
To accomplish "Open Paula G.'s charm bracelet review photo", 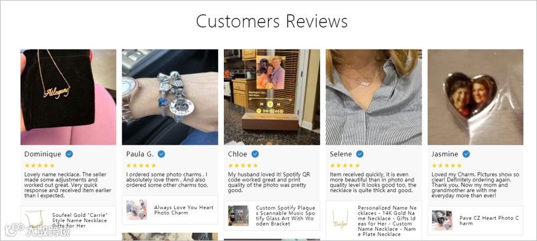I will point(170,97).
